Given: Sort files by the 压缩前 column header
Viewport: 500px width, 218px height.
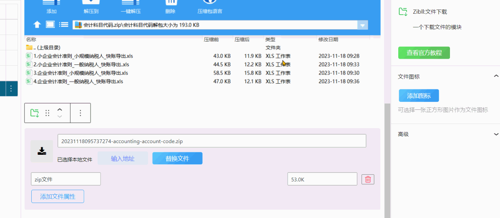Looking at the screenshot, I should (x=211, y=40).
